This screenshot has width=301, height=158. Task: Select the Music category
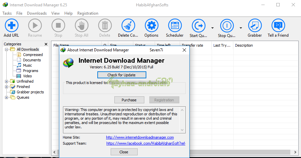coord(27,65)
